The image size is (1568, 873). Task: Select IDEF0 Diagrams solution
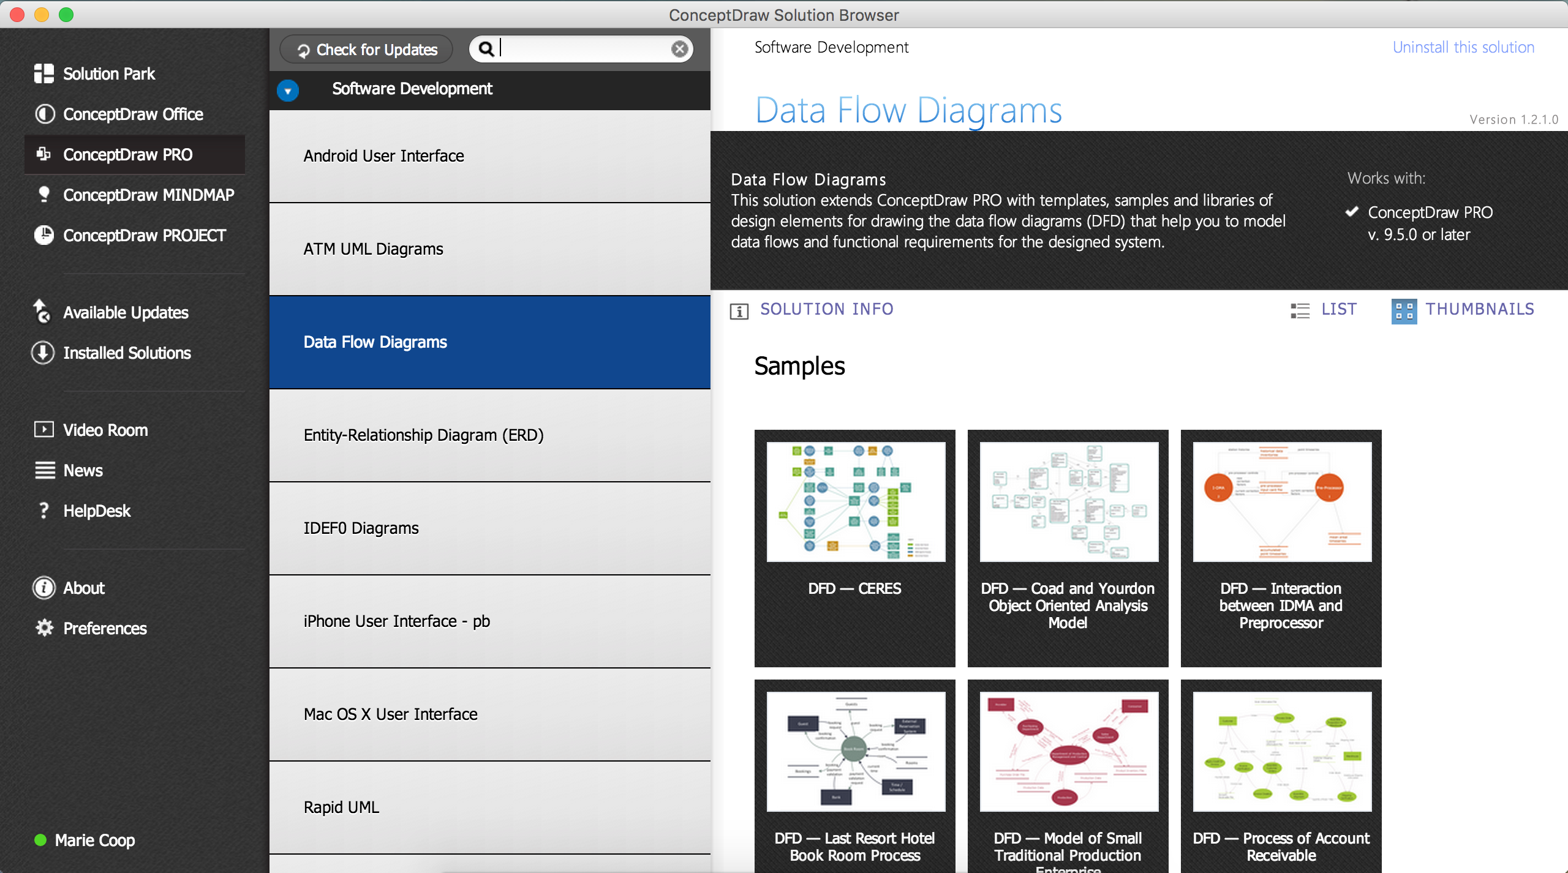pos(490,528)
